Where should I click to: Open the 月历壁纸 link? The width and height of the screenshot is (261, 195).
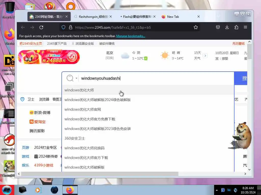(239, 43)
